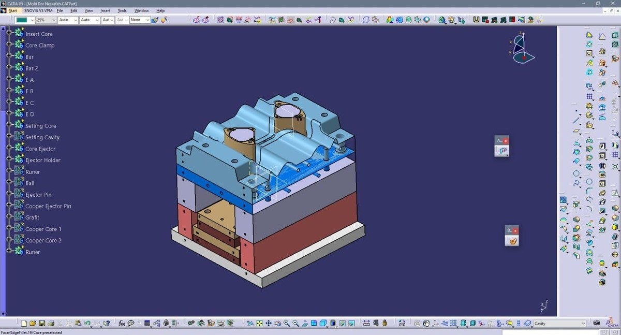Click the Fit All In view icon
Image resolution: width=621 pixels, height=335 pixels.
[x=260, y=323]
